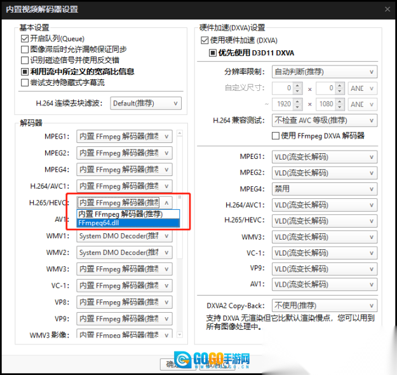The height and width of the screenshot is (375, 397).
Task: Collapse the H.265/HEVC decoder dropdown
Action: pyautogui.click(x=166, y=203)
